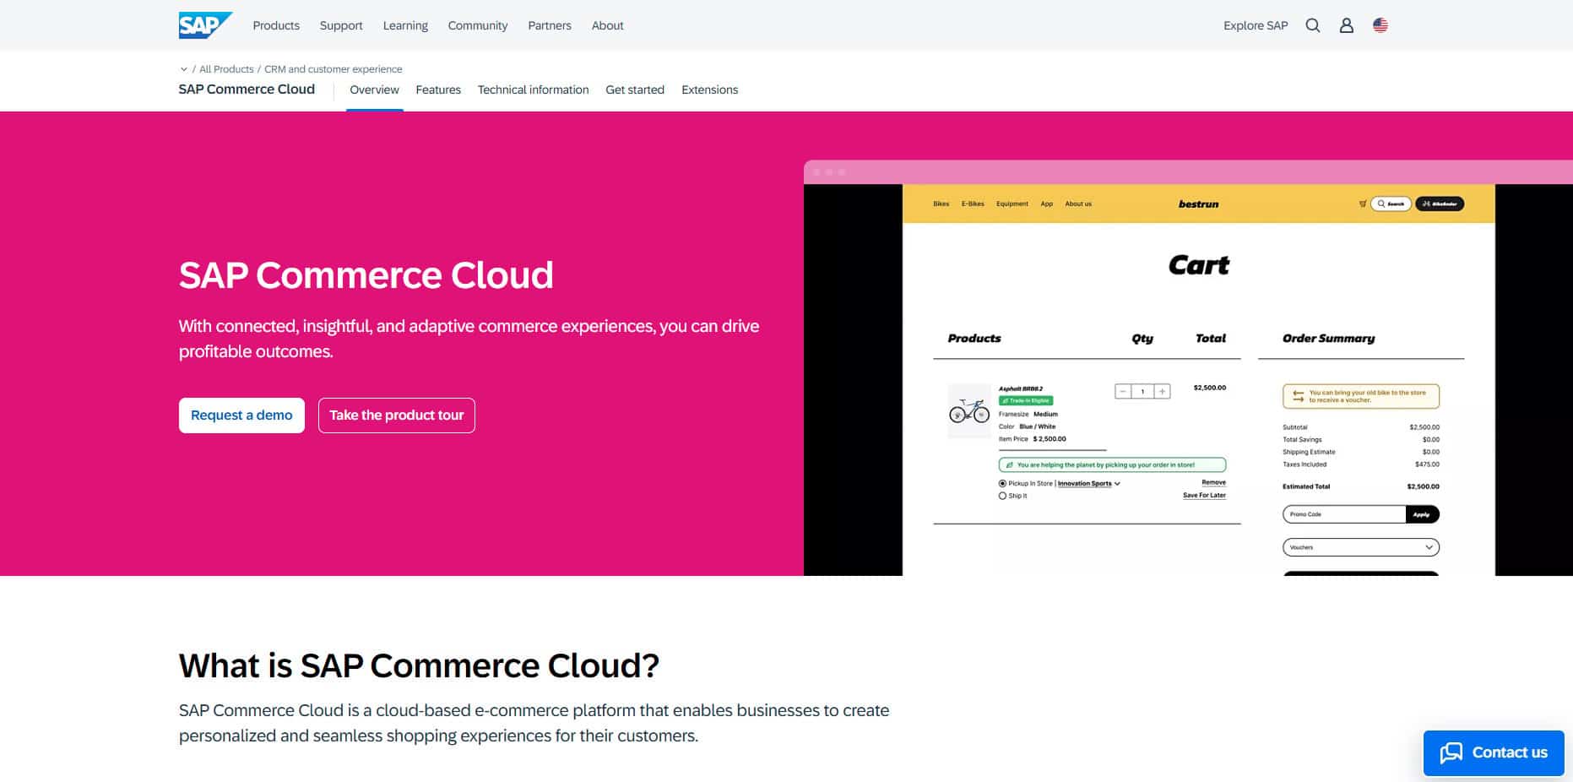Increase quantity with the plus button
The height and width of the screenshot is (782, 1573).
[1163, 391]
